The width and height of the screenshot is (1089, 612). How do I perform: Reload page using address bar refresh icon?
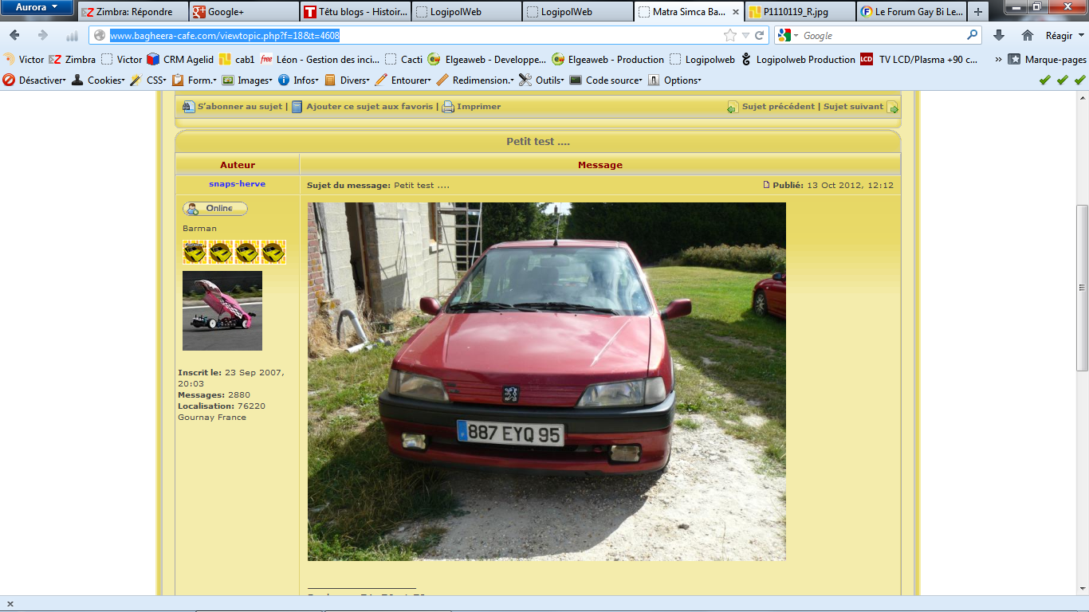point(760,35)
